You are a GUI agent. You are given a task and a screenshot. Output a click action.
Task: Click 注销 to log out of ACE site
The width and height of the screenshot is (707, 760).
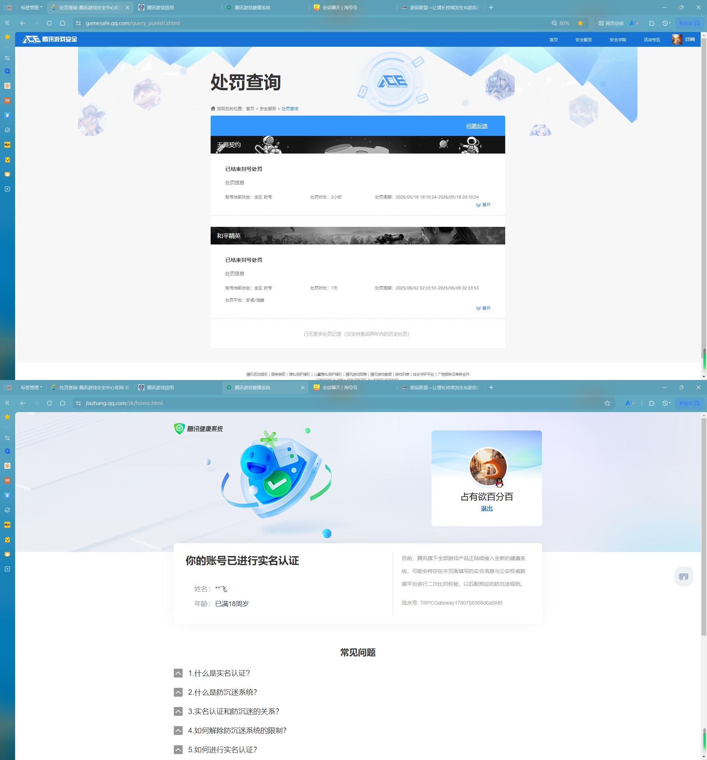point(690,39)
